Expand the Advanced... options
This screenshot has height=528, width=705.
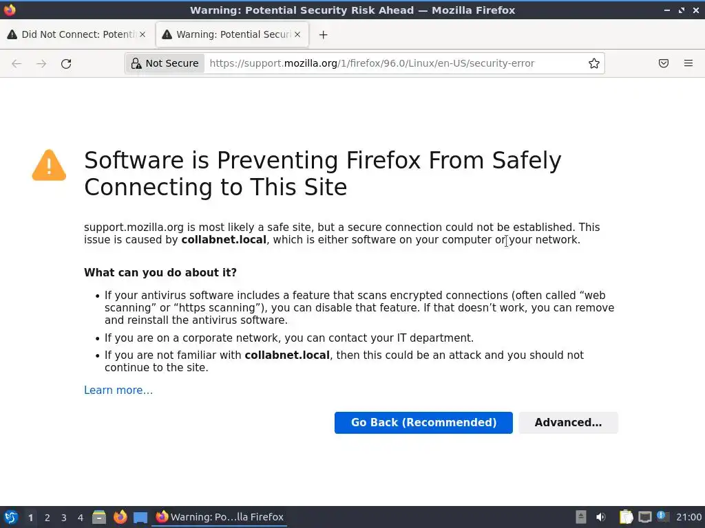click(x=568, y=423)
